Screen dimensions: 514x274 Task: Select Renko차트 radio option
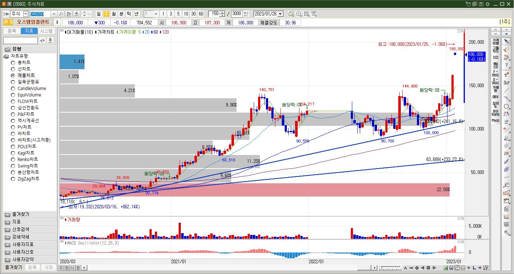(x=13, y=159)
